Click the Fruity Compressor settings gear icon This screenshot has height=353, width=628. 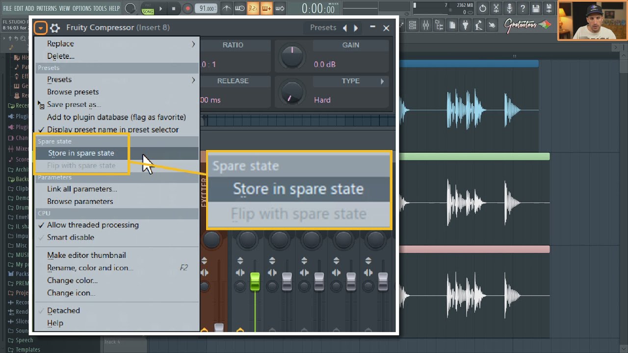pos(55,28)
